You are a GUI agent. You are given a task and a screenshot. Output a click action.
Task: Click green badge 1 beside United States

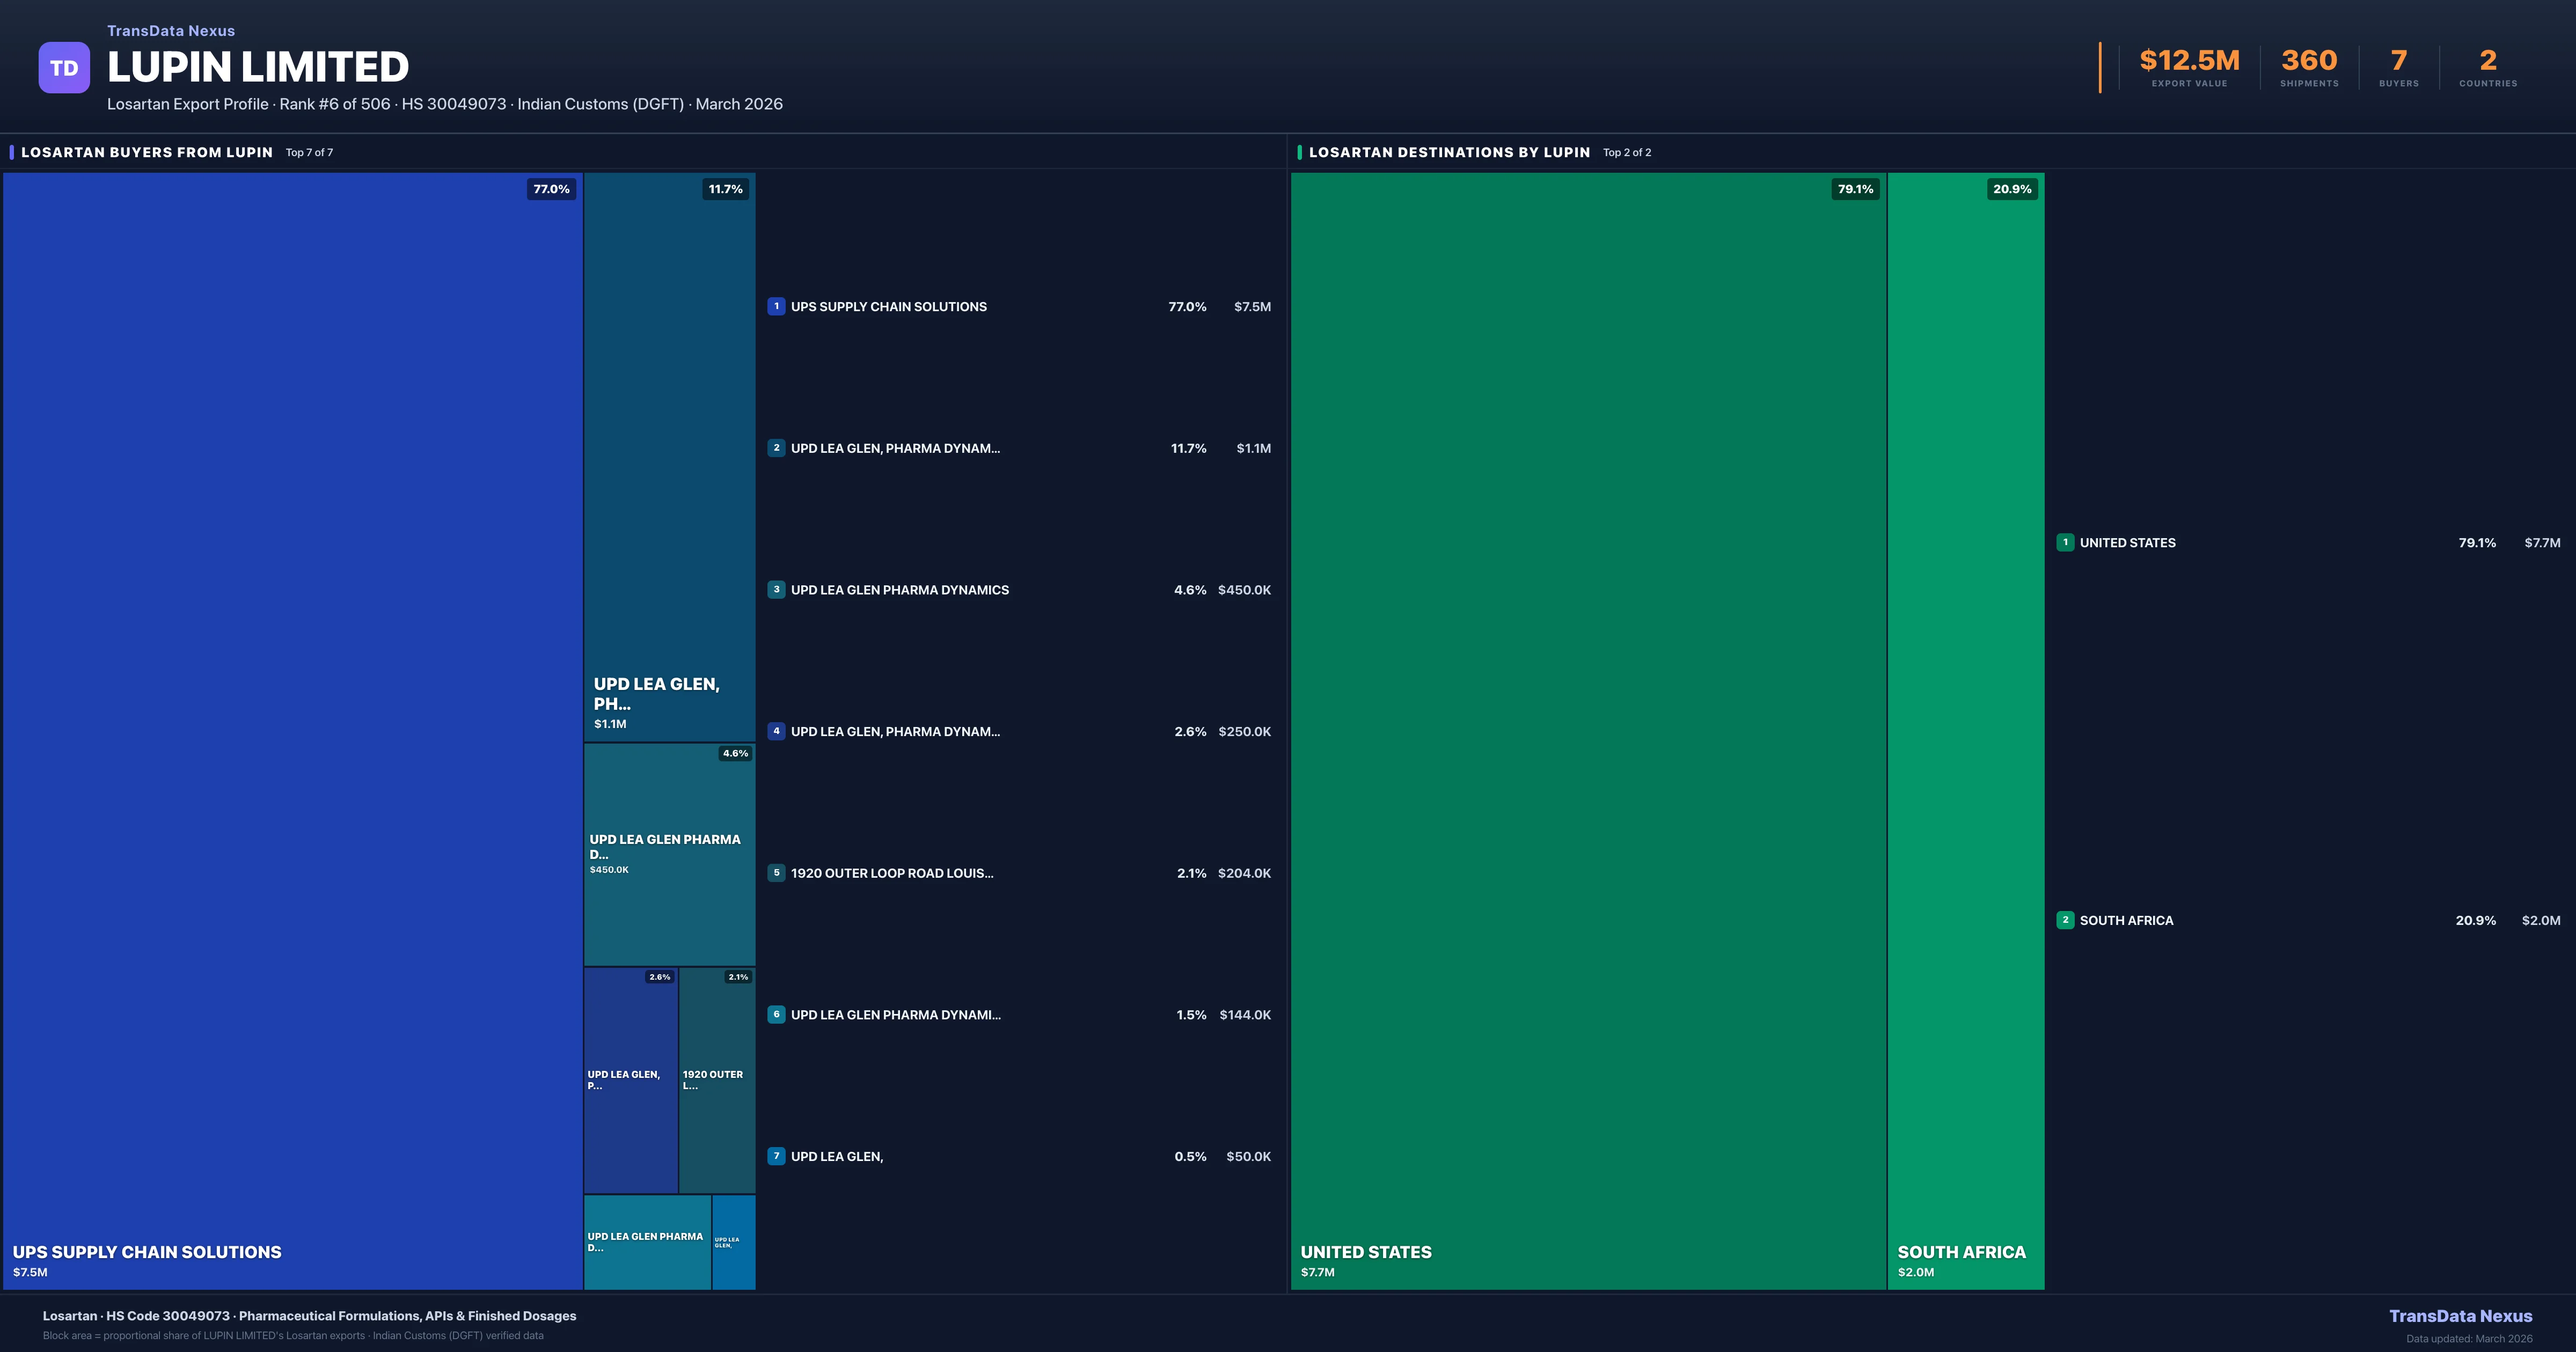tap(2065, 543)
